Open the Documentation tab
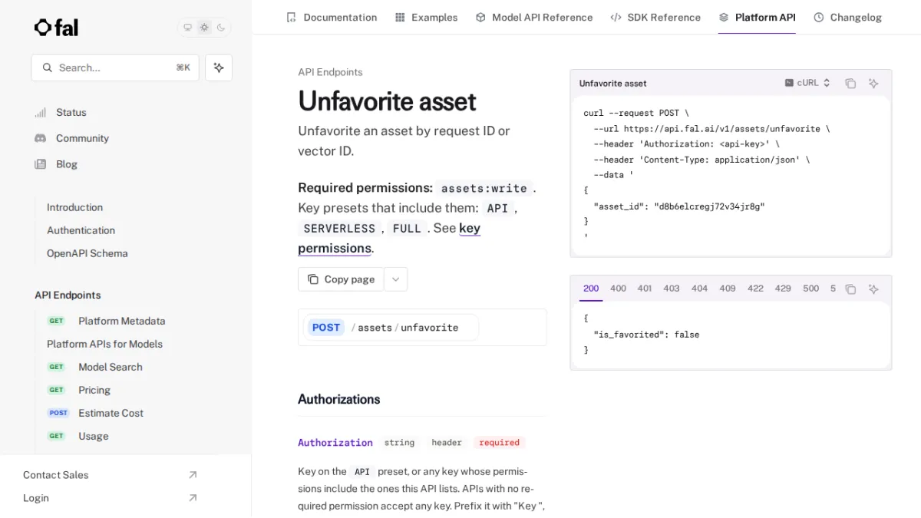Image resolution: width=921 pixels, height=518 pixels. (332, 17)
